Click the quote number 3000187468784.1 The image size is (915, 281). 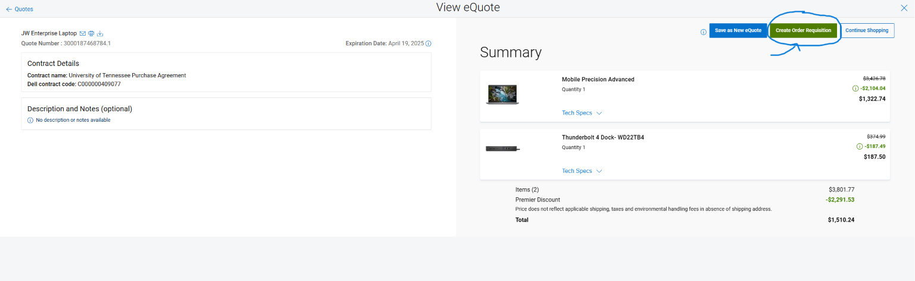pos(87,43)
